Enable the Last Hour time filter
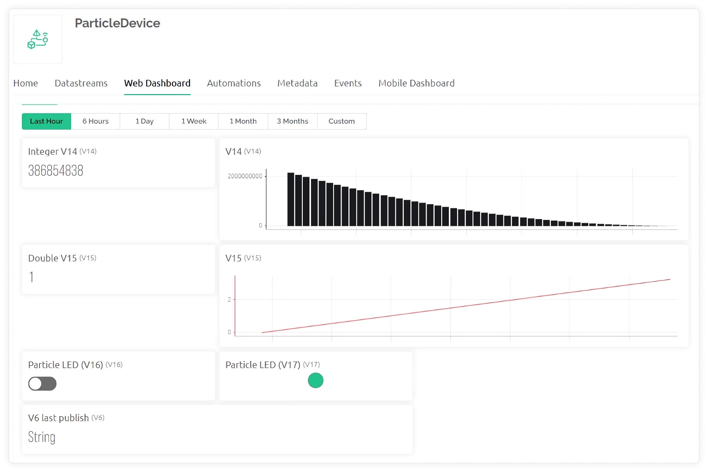 pyautogui.click(x=47, y=121)
